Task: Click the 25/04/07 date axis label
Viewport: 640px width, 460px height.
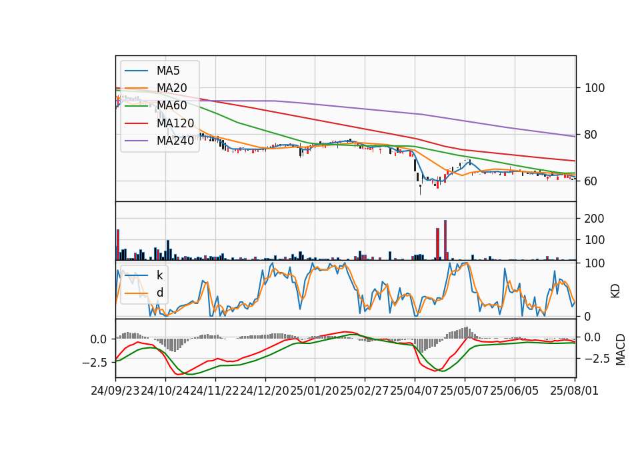Action: 414,391
